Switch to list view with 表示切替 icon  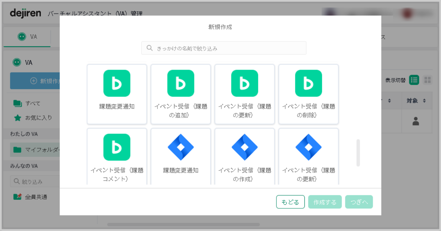[414, 80]
